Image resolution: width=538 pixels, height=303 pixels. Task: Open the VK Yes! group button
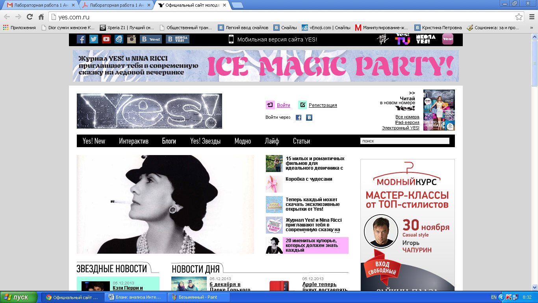(x=151, y=39)
